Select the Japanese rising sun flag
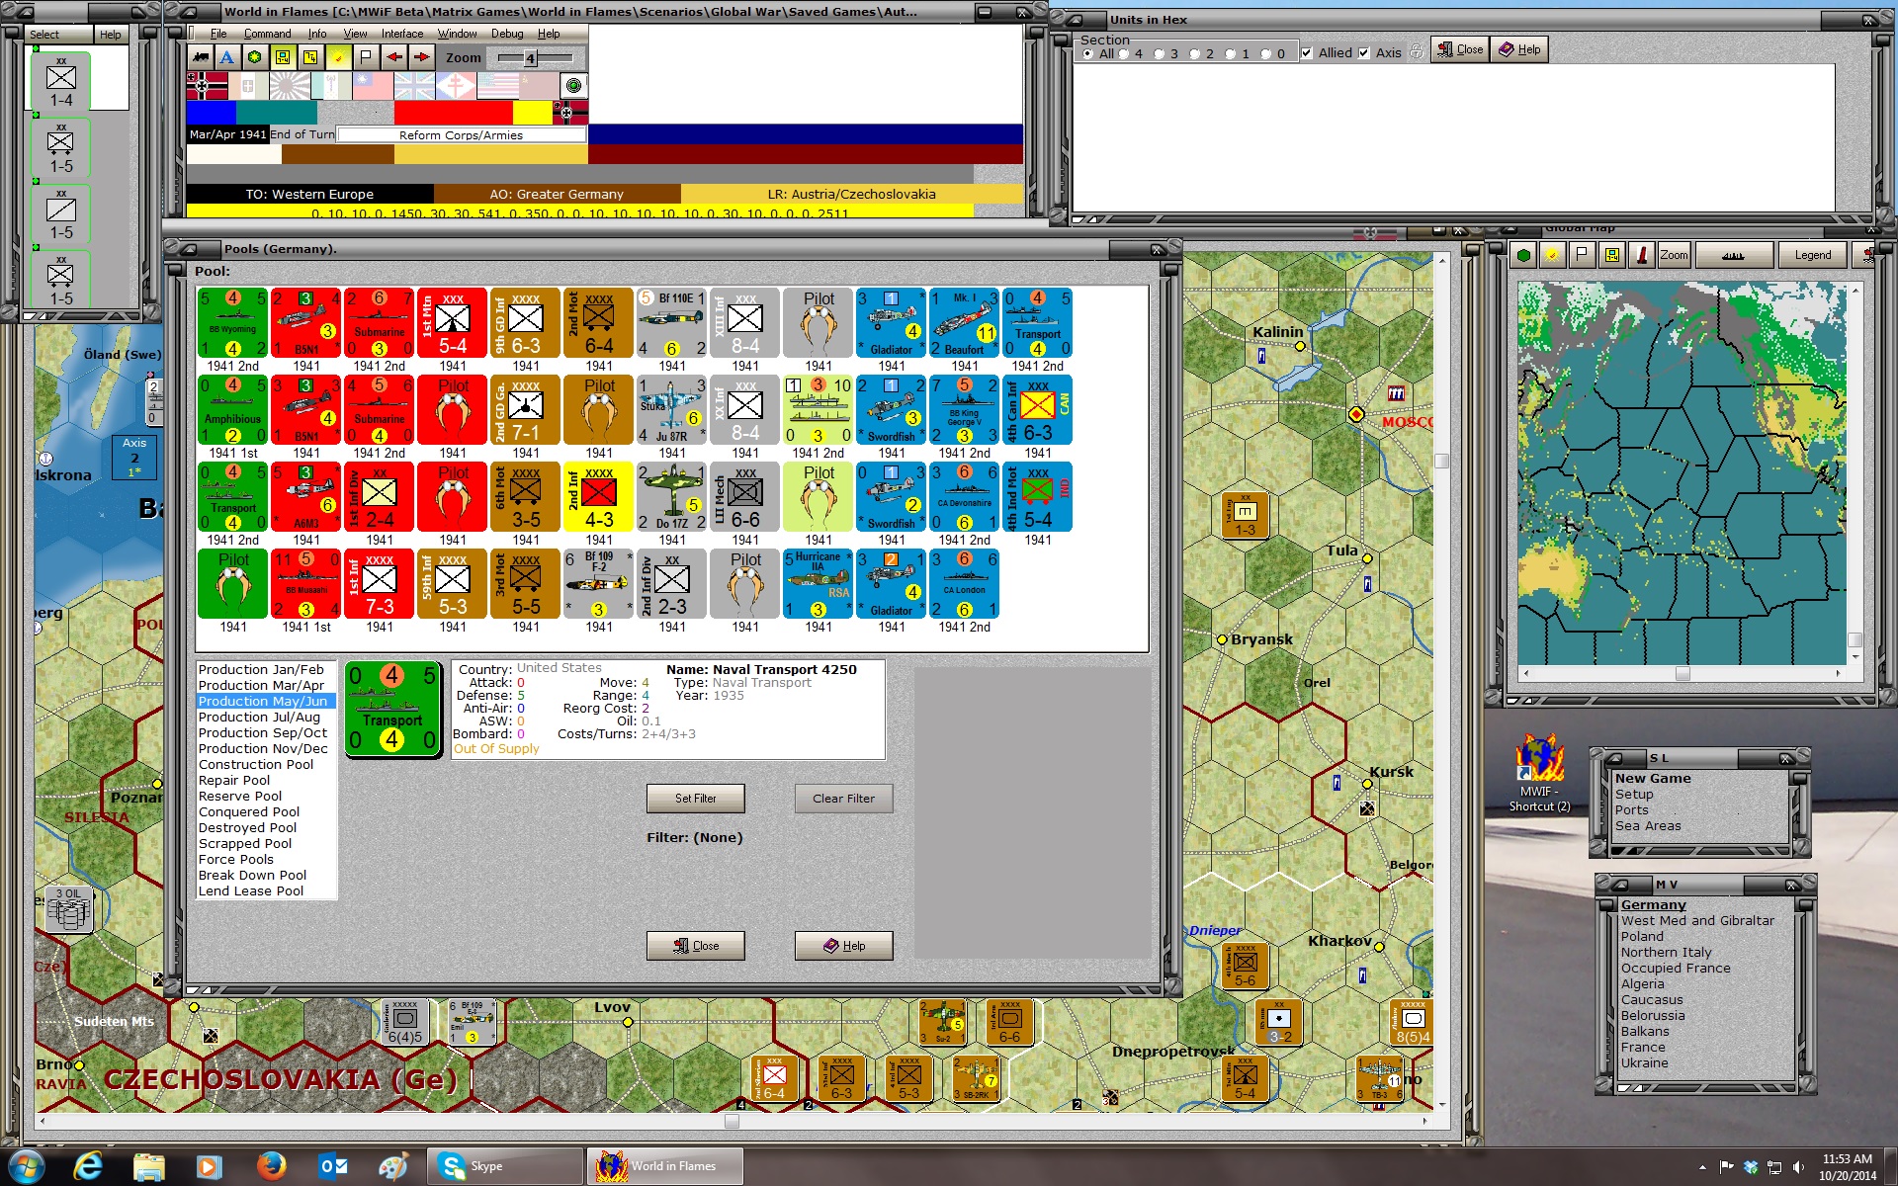This screenshot has width=1898, height=1186. point(290,86)
